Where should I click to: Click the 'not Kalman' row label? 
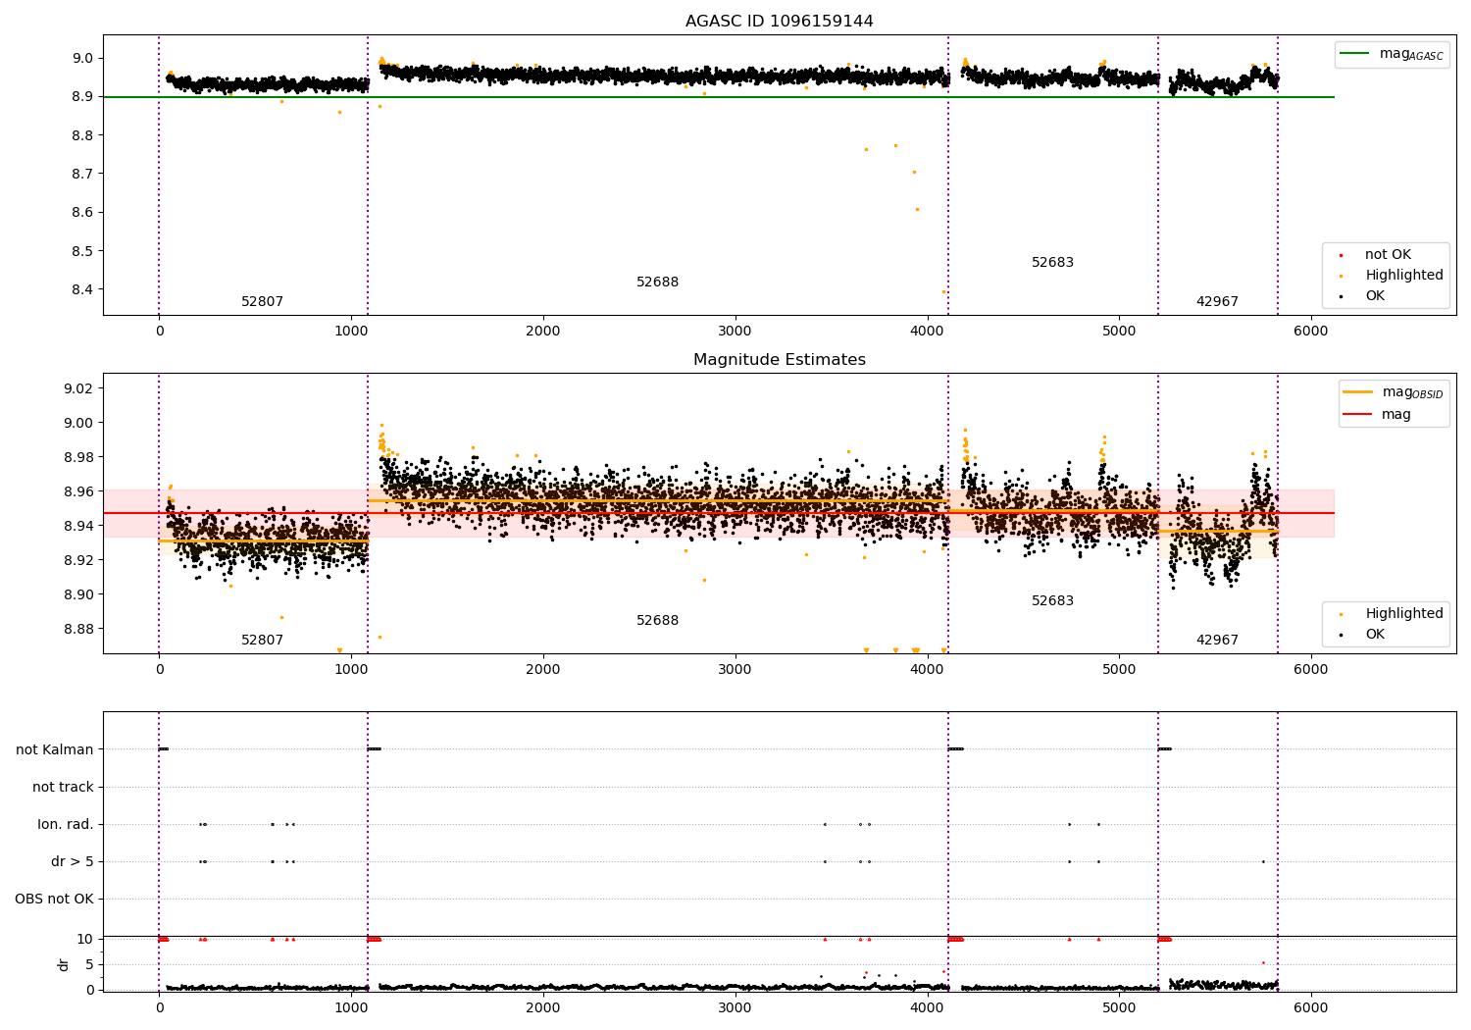55,749
